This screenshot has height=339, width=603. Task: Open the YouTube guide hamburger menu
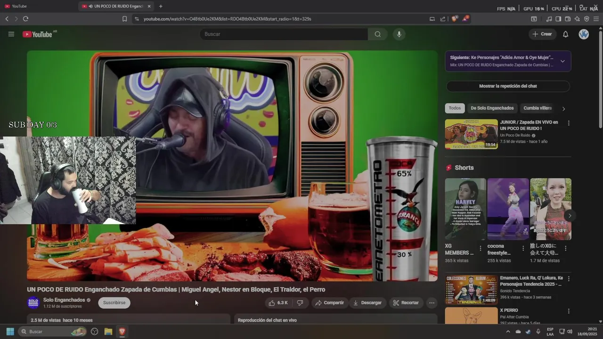11,34
